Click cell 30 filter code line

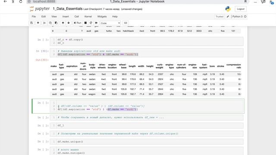[98, 54]
